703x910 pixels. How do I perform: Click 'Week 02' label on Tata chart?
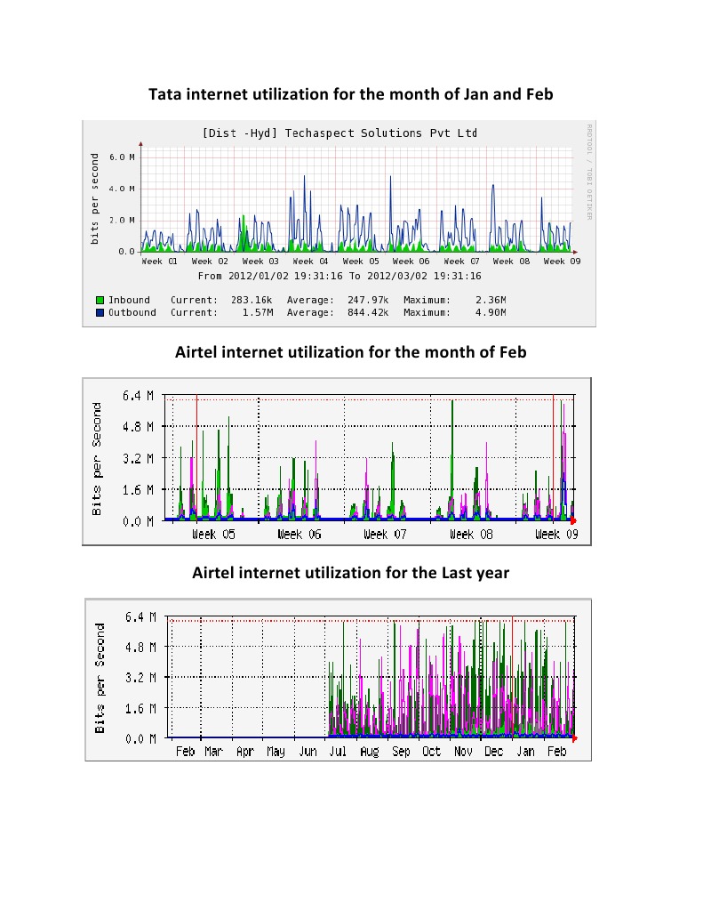(x=210, y=262)
